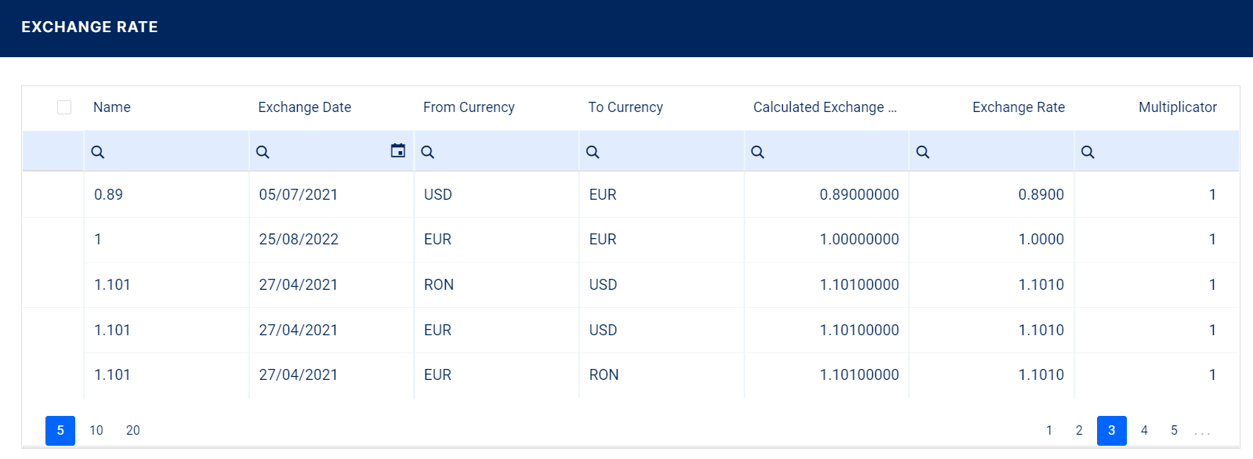
Task: Set page size to 20 rows
Action: [132, 430]
